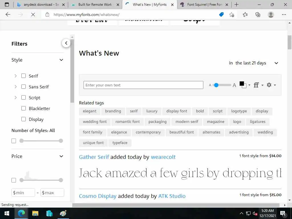Collapse the Filters sidebar arrow

66,43
